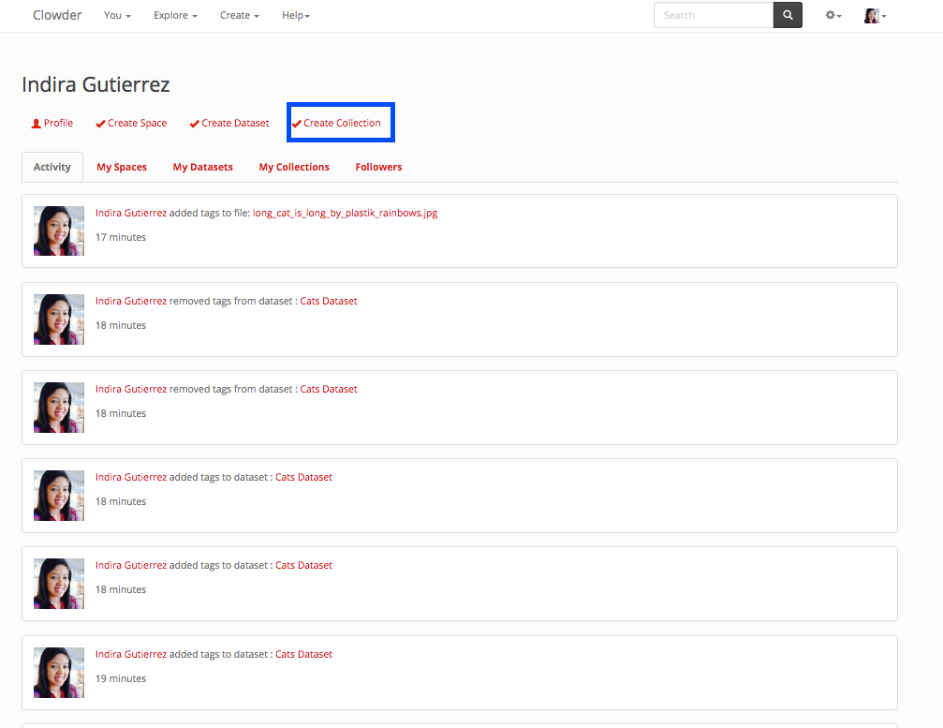Click the Create Space checkmark link
Viewport: 943px width, 728px height.
131,124
